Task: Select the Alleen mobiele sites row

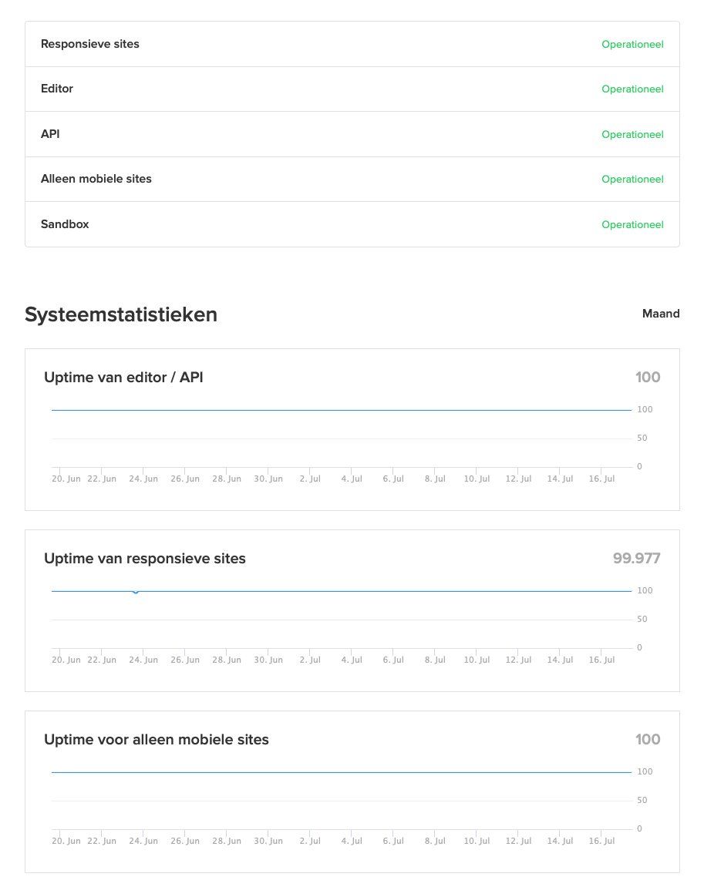Action: click(x=352, y=179)
